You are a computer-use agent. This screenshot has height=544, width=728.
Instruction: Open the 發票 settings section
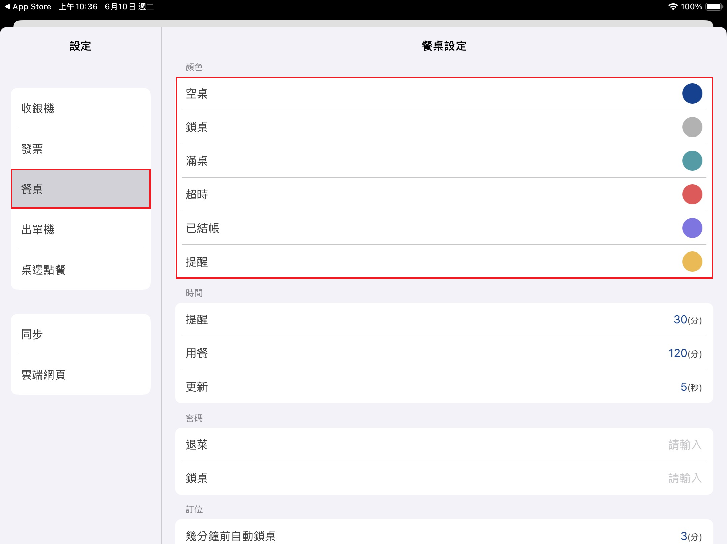point(80,149)
